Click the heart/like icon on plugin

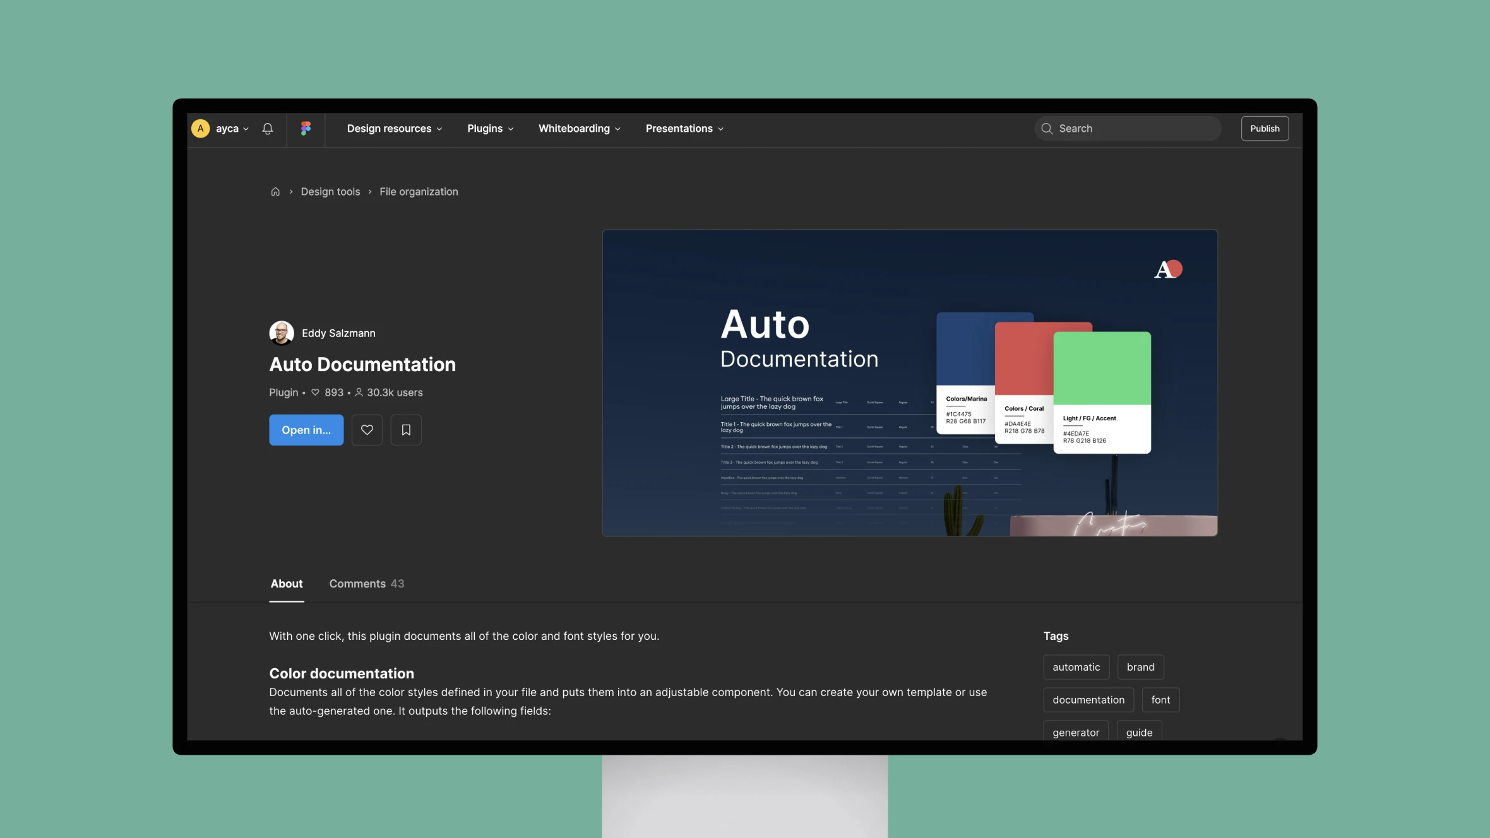click(366, 430)
